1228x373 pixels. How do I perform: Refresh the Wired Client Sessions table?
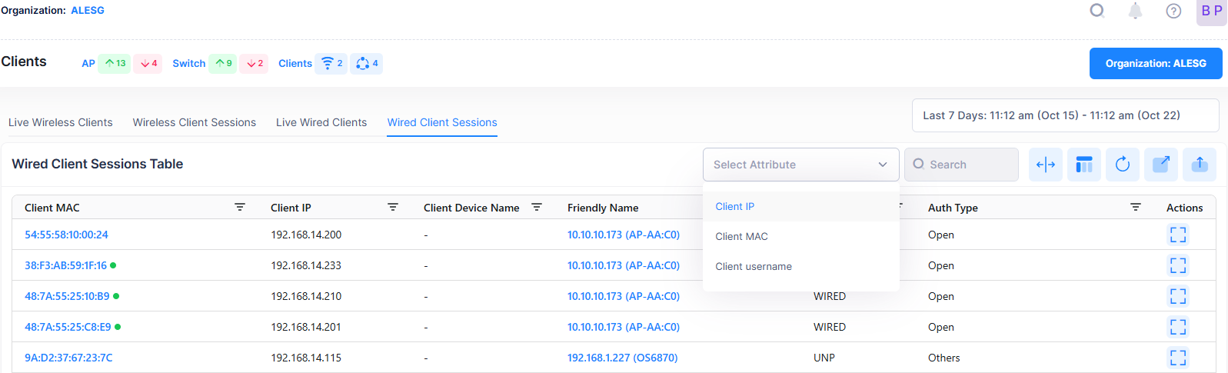coord(1122,165)
